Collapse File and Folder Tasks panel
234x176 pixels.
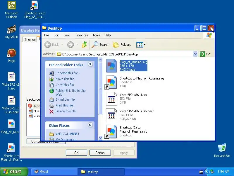point(90,64)
